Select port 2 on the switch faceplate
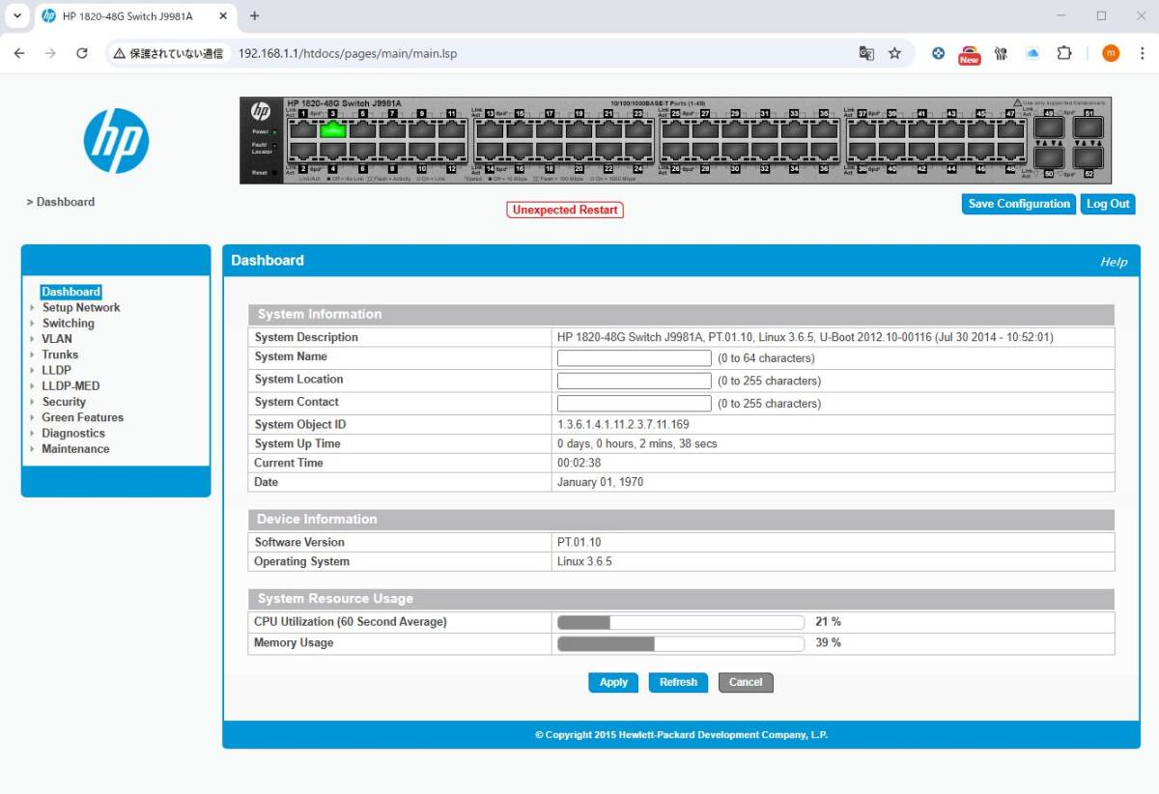The width and height of the screenshot is (1159, 794). pyautogui.click(x=303, y=150)
